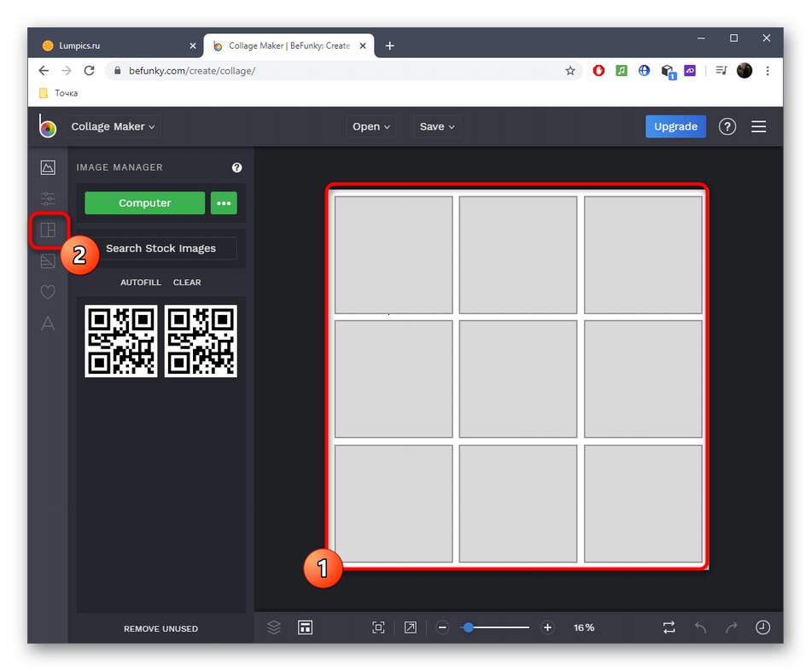Screen dimensions: 811x671
Task: Open the Open dropdown menu
Action: pos(371,126)
